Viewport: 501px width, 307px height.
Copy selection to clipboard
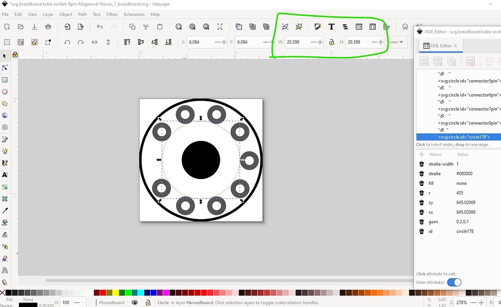(x=132, y=27)
